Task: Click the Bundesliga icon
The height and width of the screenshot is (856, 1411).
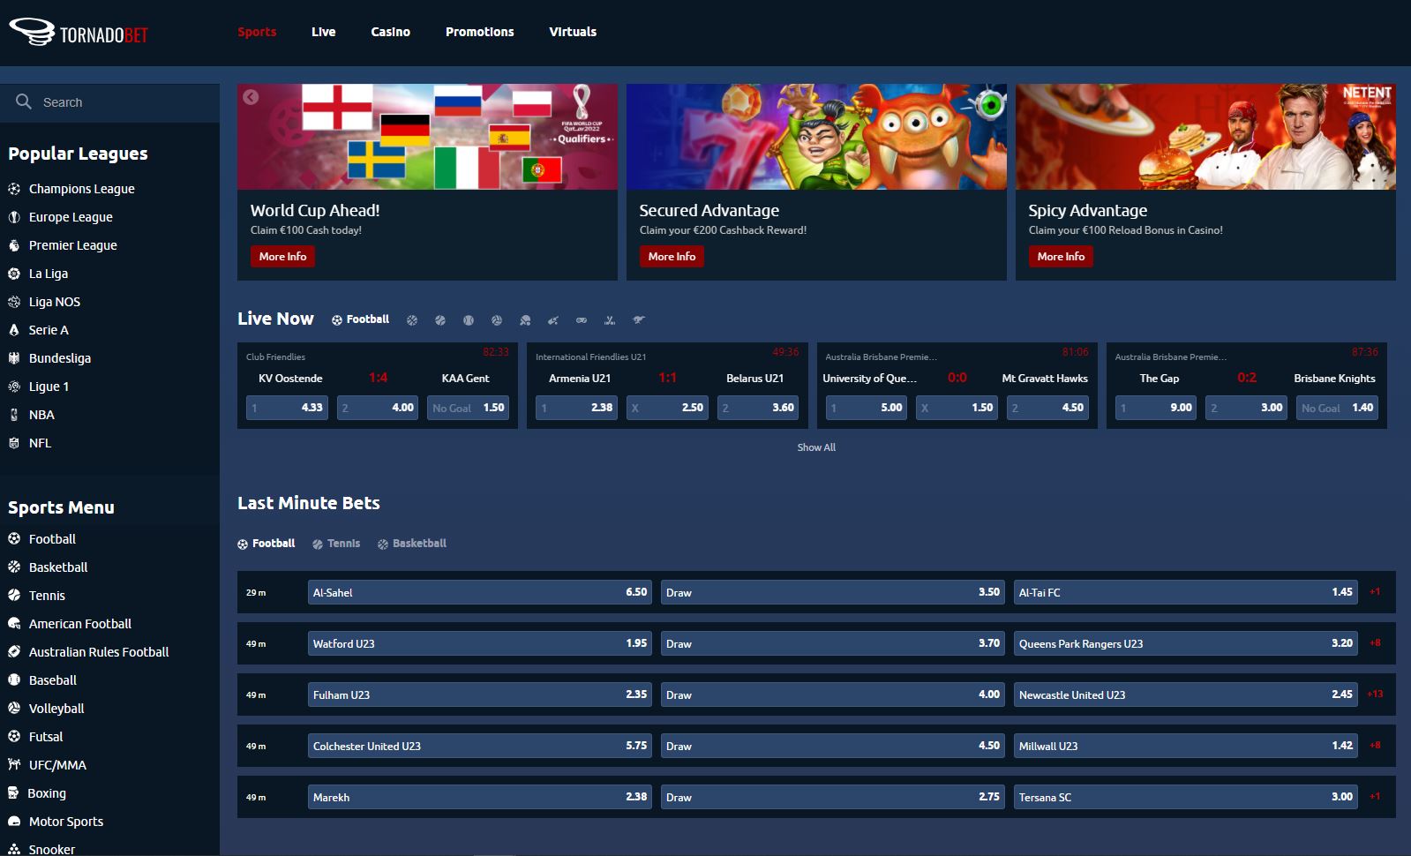Action: coord(14,358)
